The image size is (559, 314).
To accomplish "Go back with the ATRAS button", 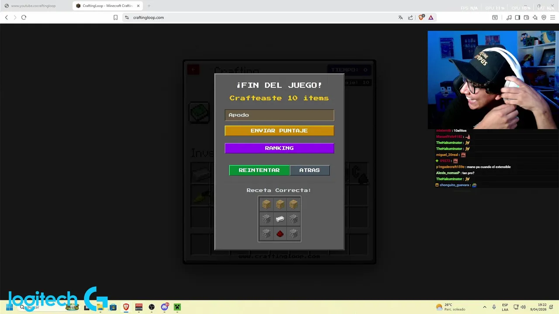I will pyautogui.click(x=310, y=170).
